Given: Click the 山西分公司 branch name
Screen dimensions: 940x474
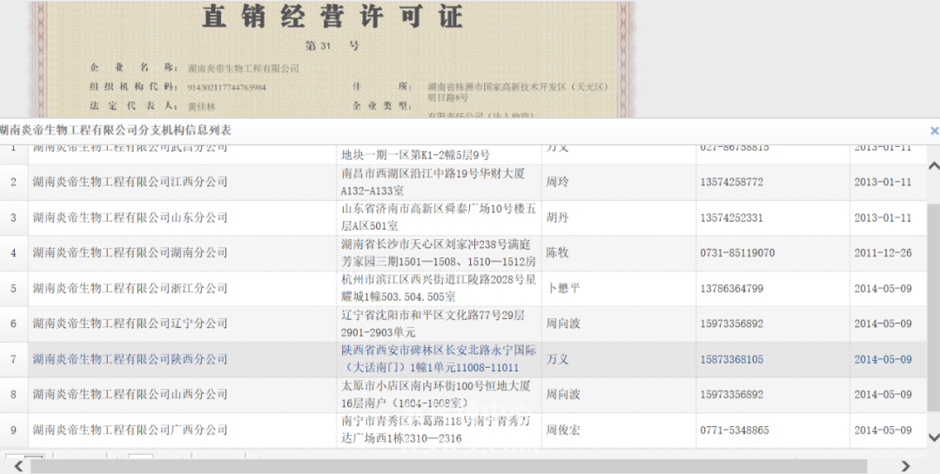Looking at the screenshot, I should [x=130, y=395].
